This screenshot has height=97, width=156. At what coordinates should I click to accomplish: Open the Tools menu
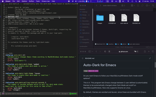[38, 1]
